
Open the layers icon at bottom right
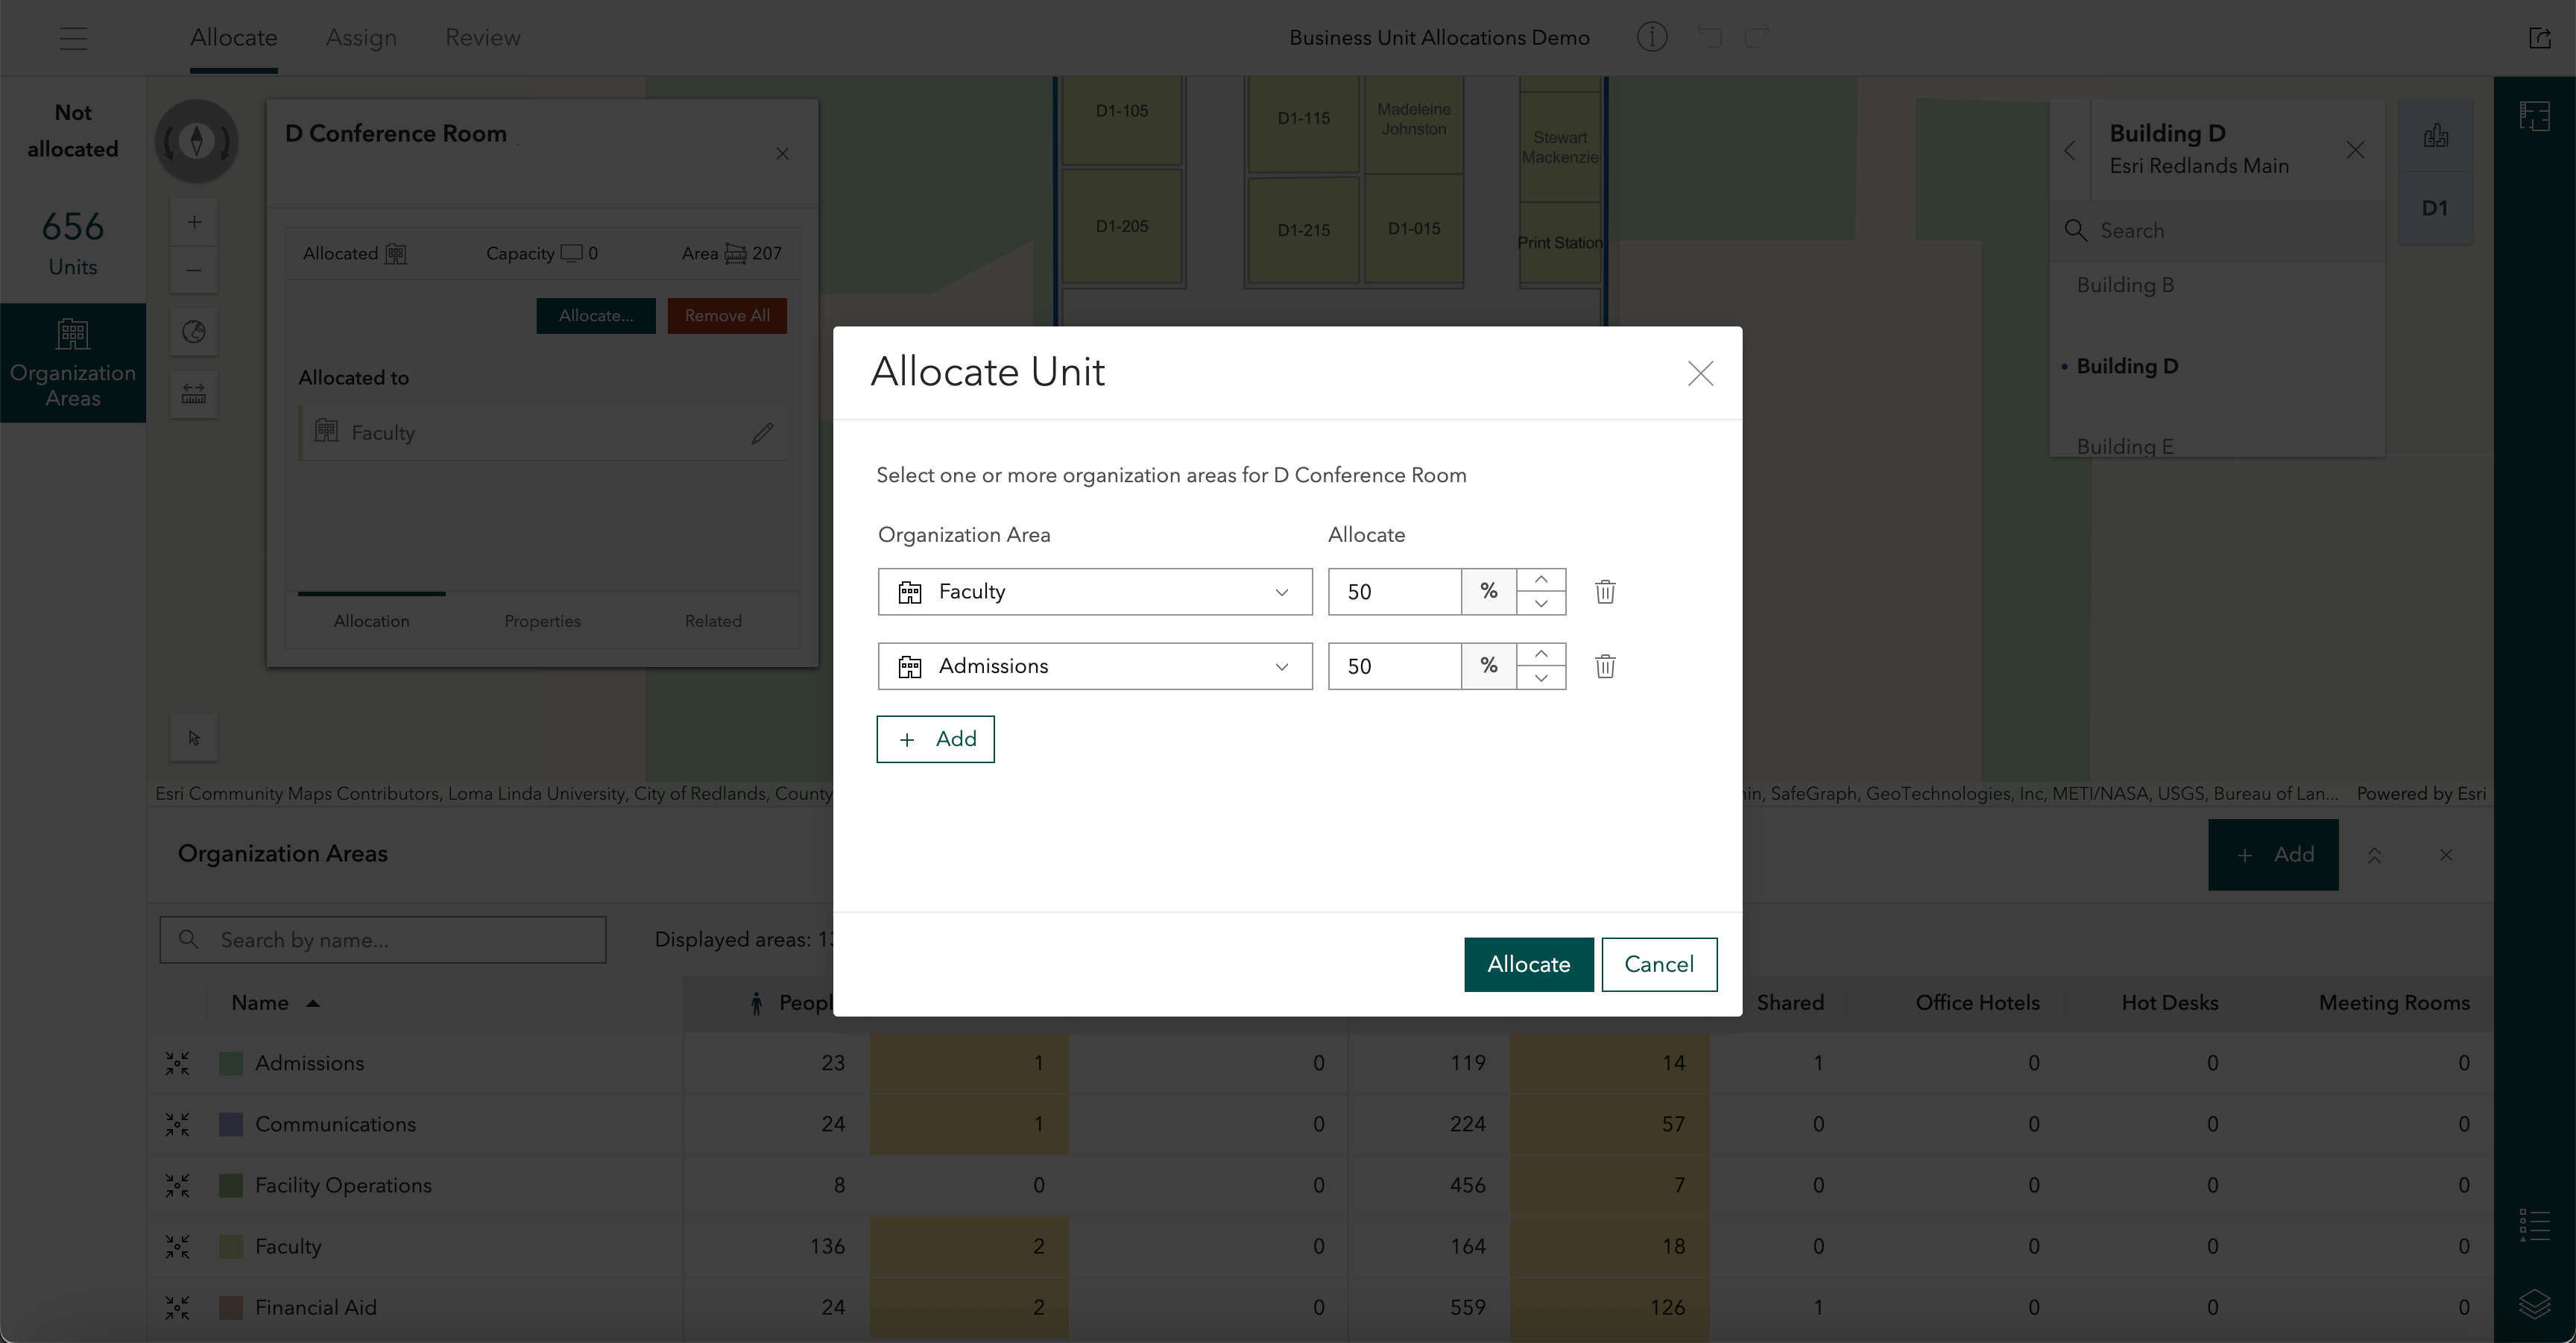(x=2534, y=1303)
